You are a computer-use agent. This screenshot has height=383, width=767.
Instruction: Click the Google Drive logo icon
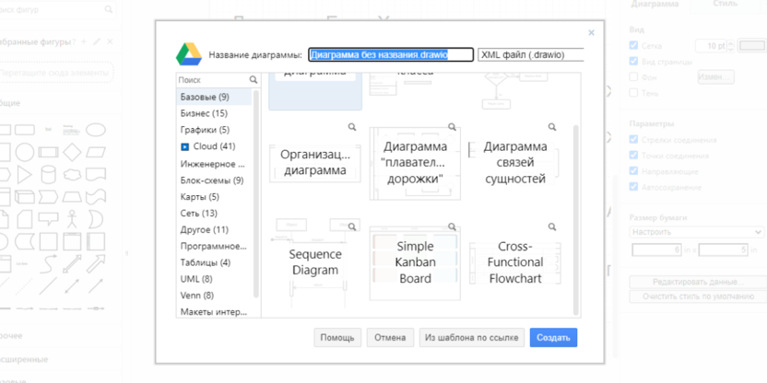coord(189,54)
